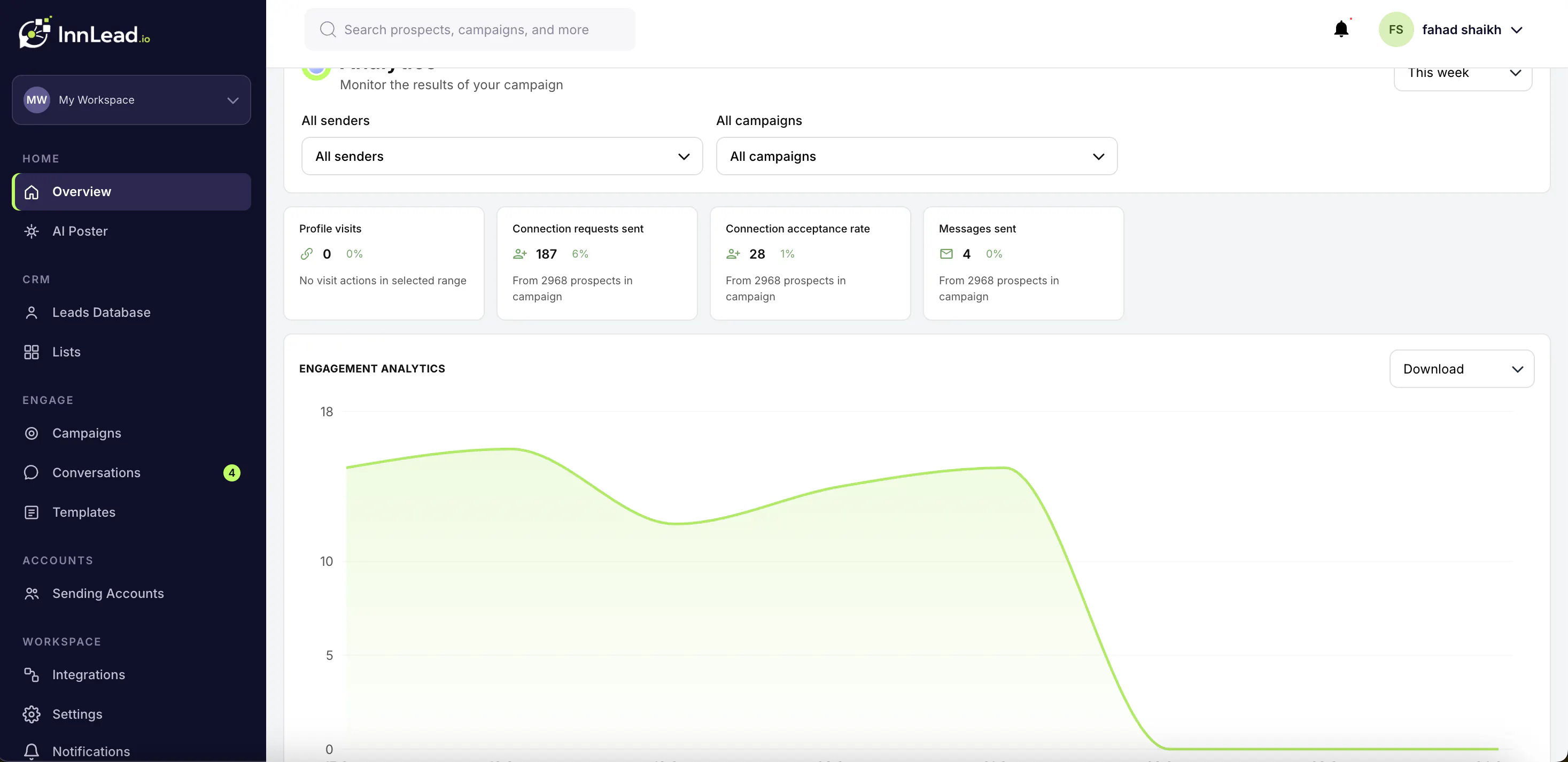Click the Messages sent card title
This screenshot has width=1568, height=762.
[977, 228]
